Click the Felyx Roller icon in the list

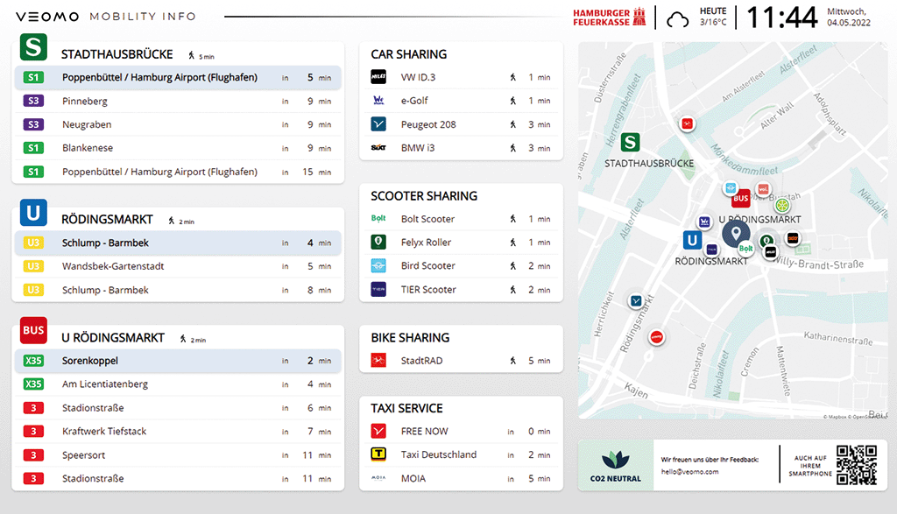pyautogui.click(x=378, y=242)
